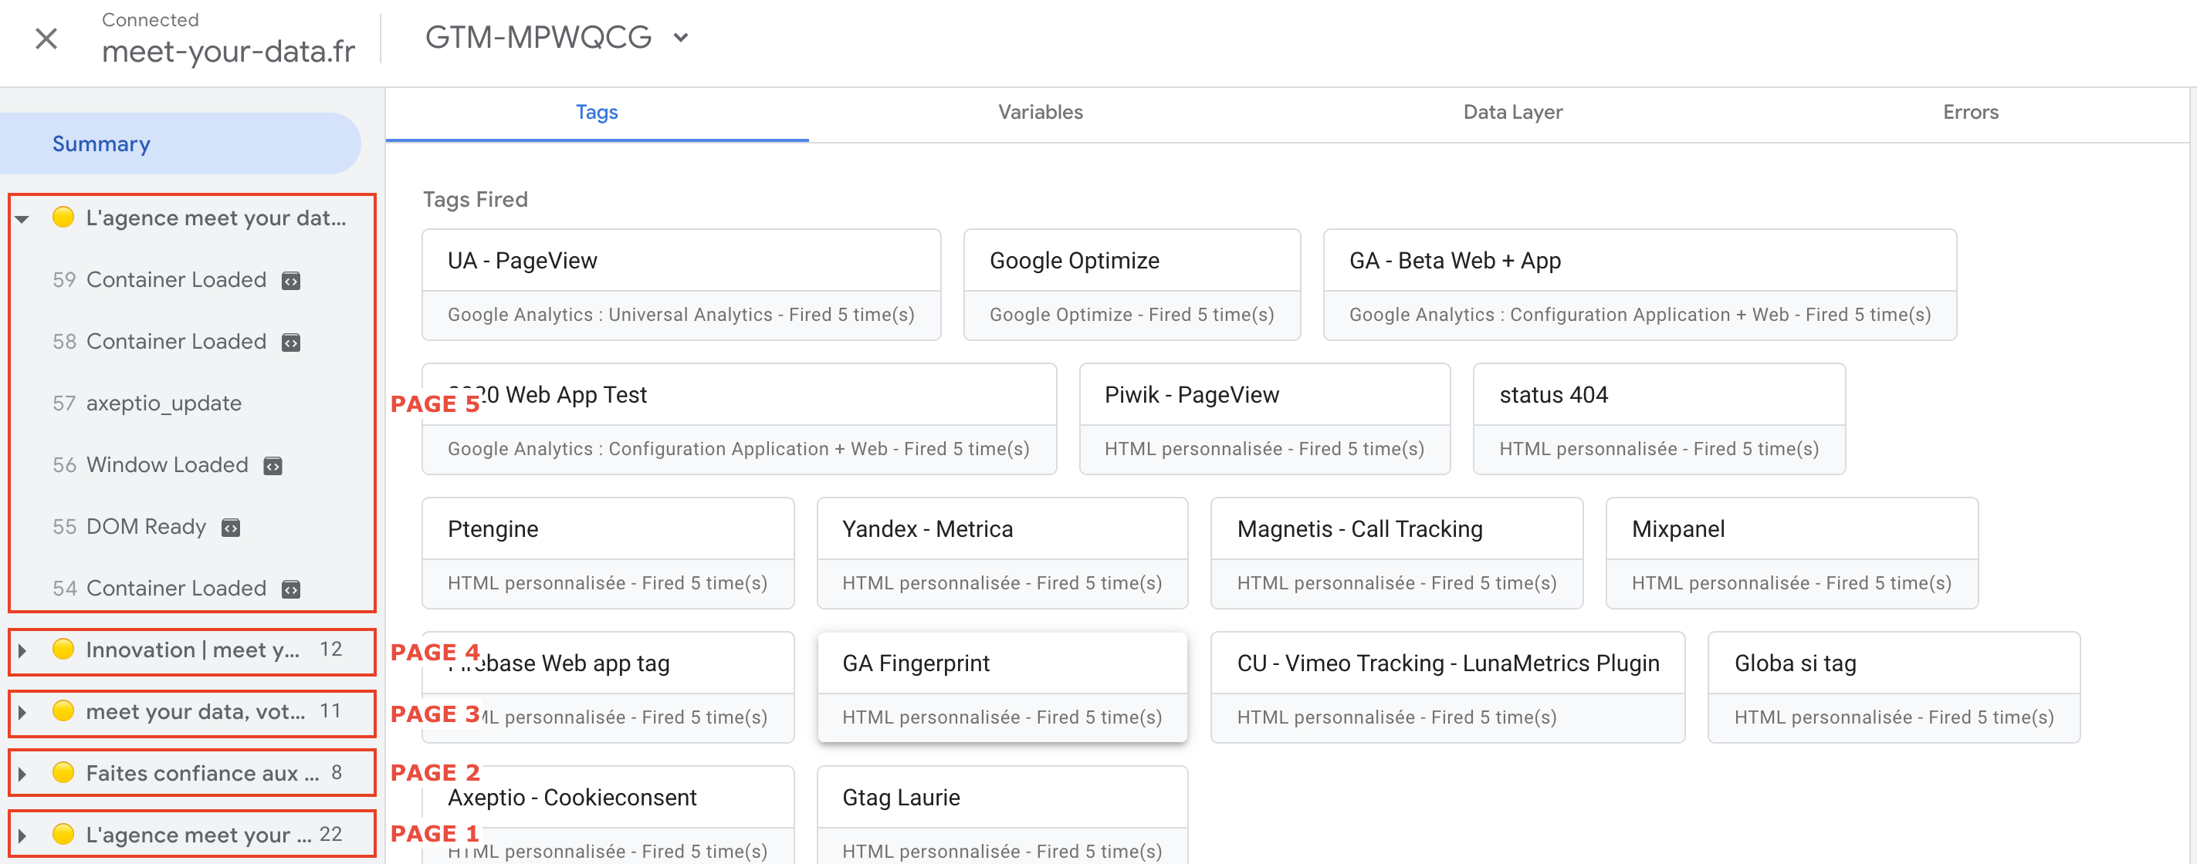Open the Yandex - Metrica tag card
The image size is (2197, 864).
pos(1001,553)
